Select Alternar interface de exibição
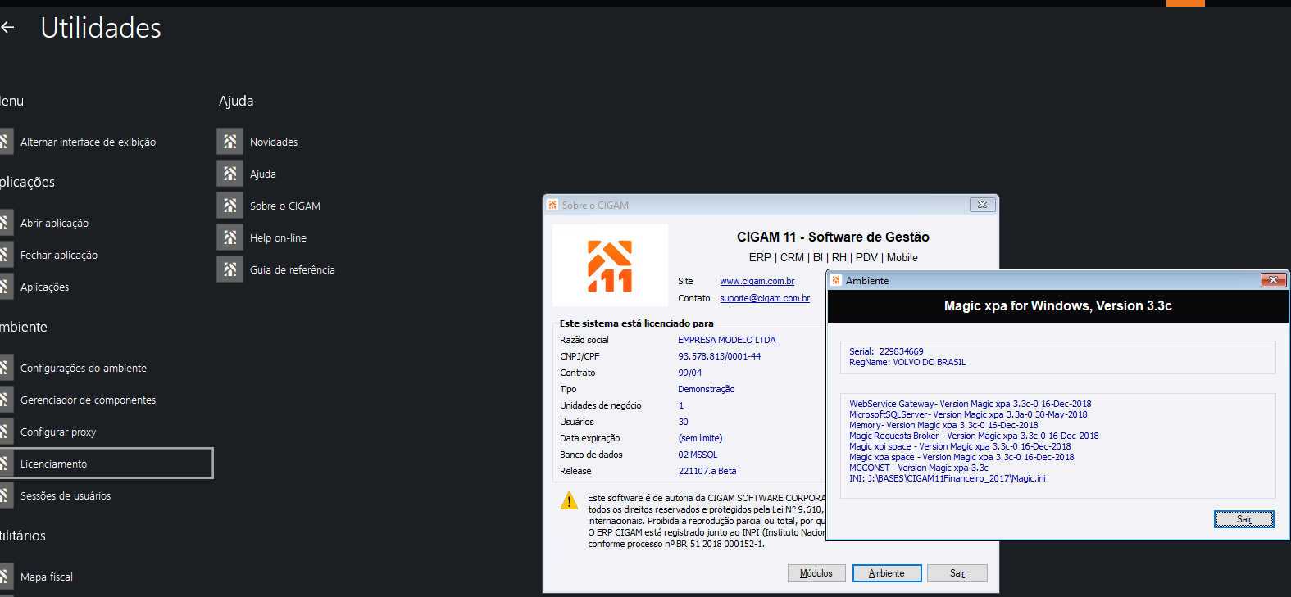 click(x=88, y=142)
